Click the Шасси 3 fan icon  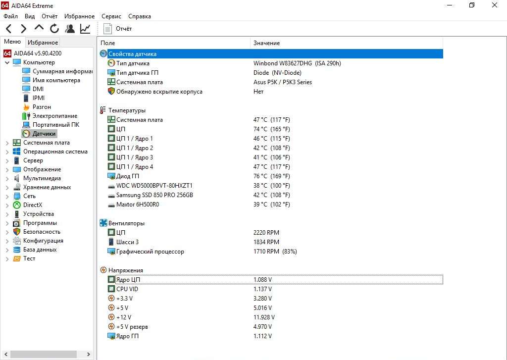(x=111, y=242)
